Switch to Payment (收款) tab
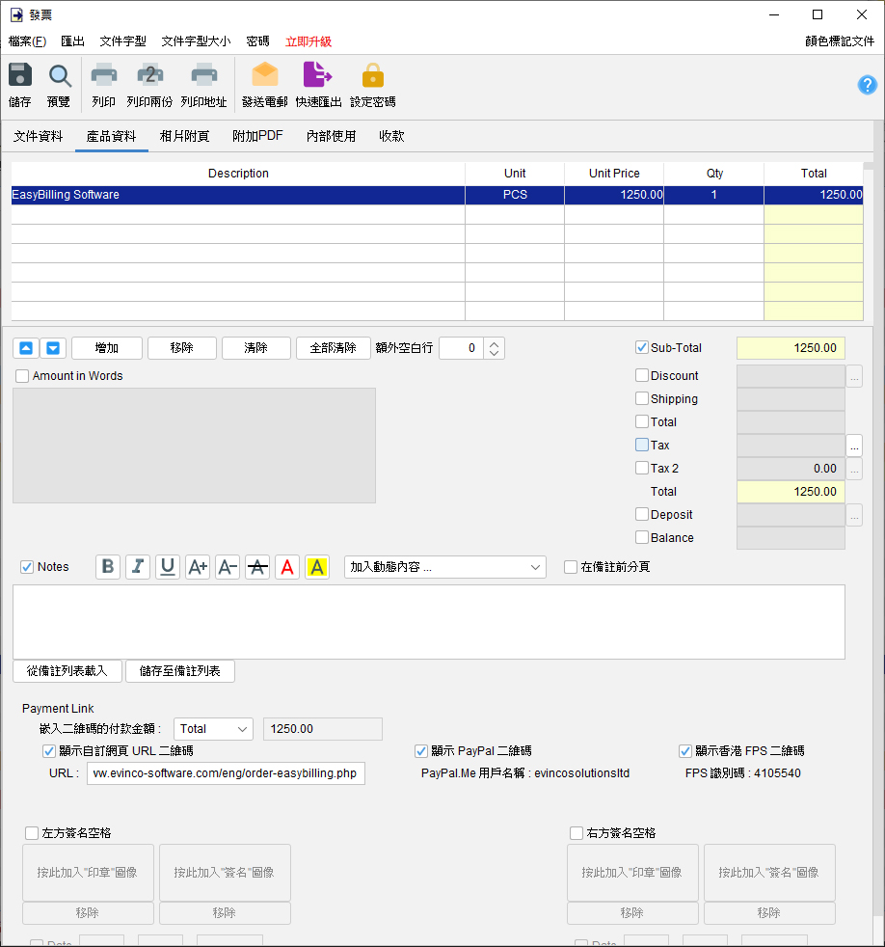 coord(391,136)
